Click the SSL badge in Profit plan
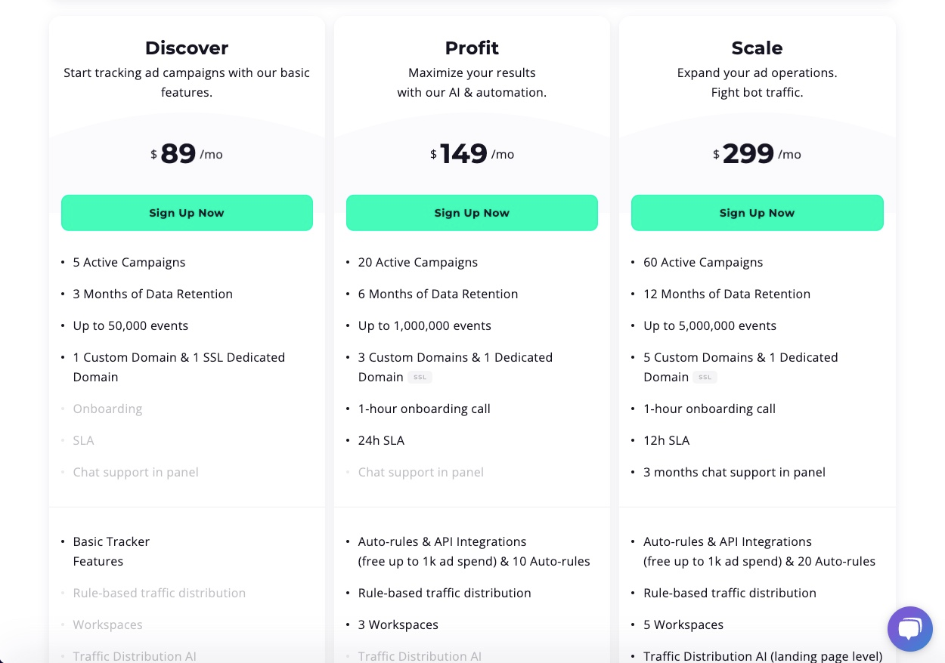The height and width of the screenshot is (663, 945). (x=420, y=377)
